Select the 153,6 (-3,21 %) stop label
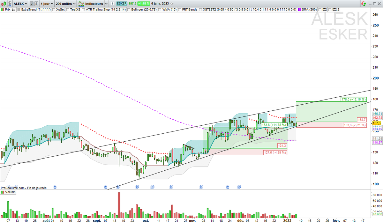Viewport: 383px width, 223px height. (355, 125)
